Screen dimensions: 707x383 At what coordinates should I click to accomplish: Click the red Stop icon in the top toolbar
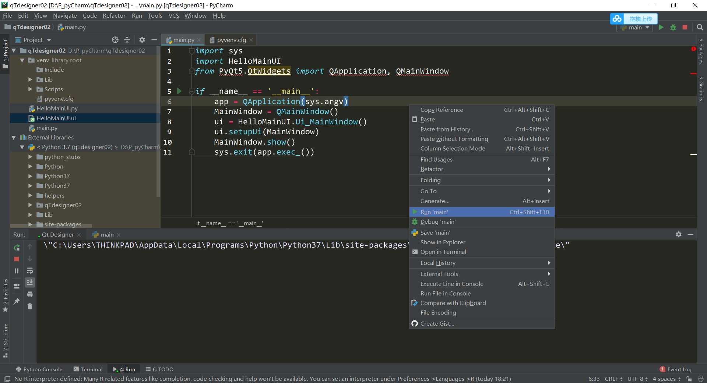pyautogui.click(x=685, y=28)
